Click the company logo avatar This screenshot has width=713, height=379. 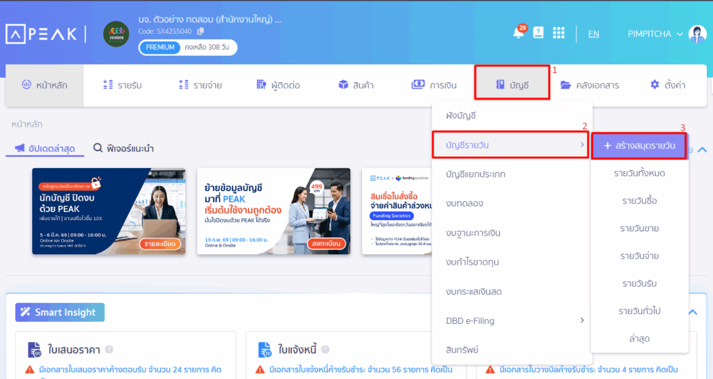coord(116,34)
